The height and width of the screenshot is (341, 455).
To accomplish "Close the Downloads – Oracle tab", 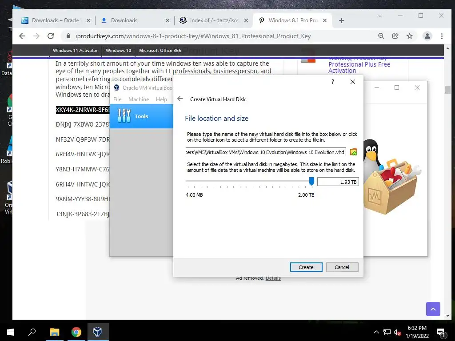I will click(x=88, y=20).
